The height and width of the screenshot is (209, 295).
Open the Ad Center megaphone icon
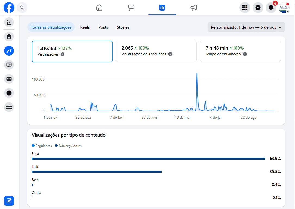[193, 8]
